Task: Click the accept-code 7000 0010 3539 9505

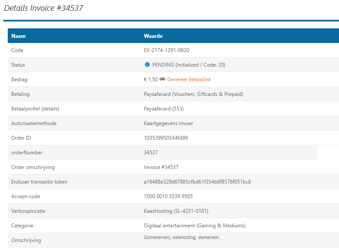Action: tap(168, 196)
